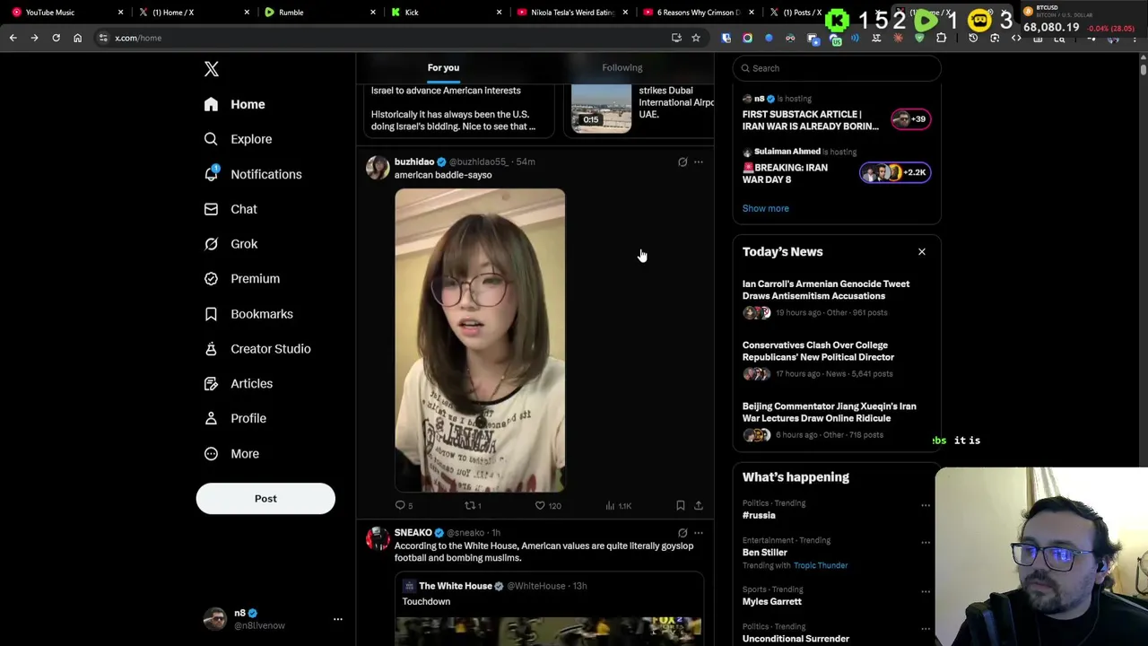Open Chat from the sidebar
This screenshot has height=646, width=1148.
pos(230,209)
